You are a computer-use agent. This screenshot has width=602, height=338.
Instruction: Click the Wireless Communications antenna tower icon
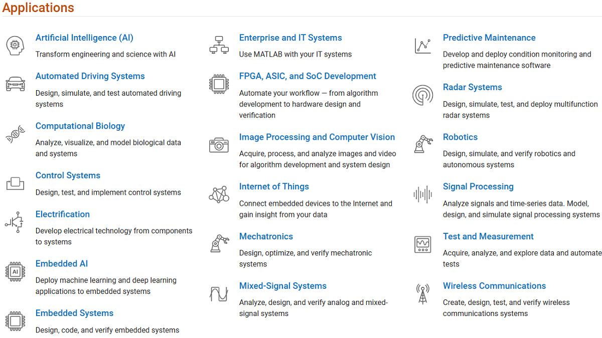(x=422, y=294)
